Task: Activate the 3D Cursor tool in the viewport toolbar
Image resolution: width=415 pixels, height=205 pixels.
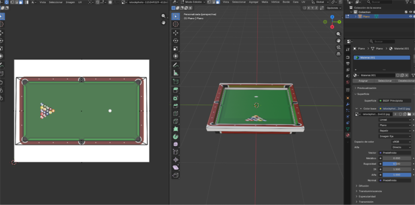Action: pyautogui.click(x=175, y=24)
